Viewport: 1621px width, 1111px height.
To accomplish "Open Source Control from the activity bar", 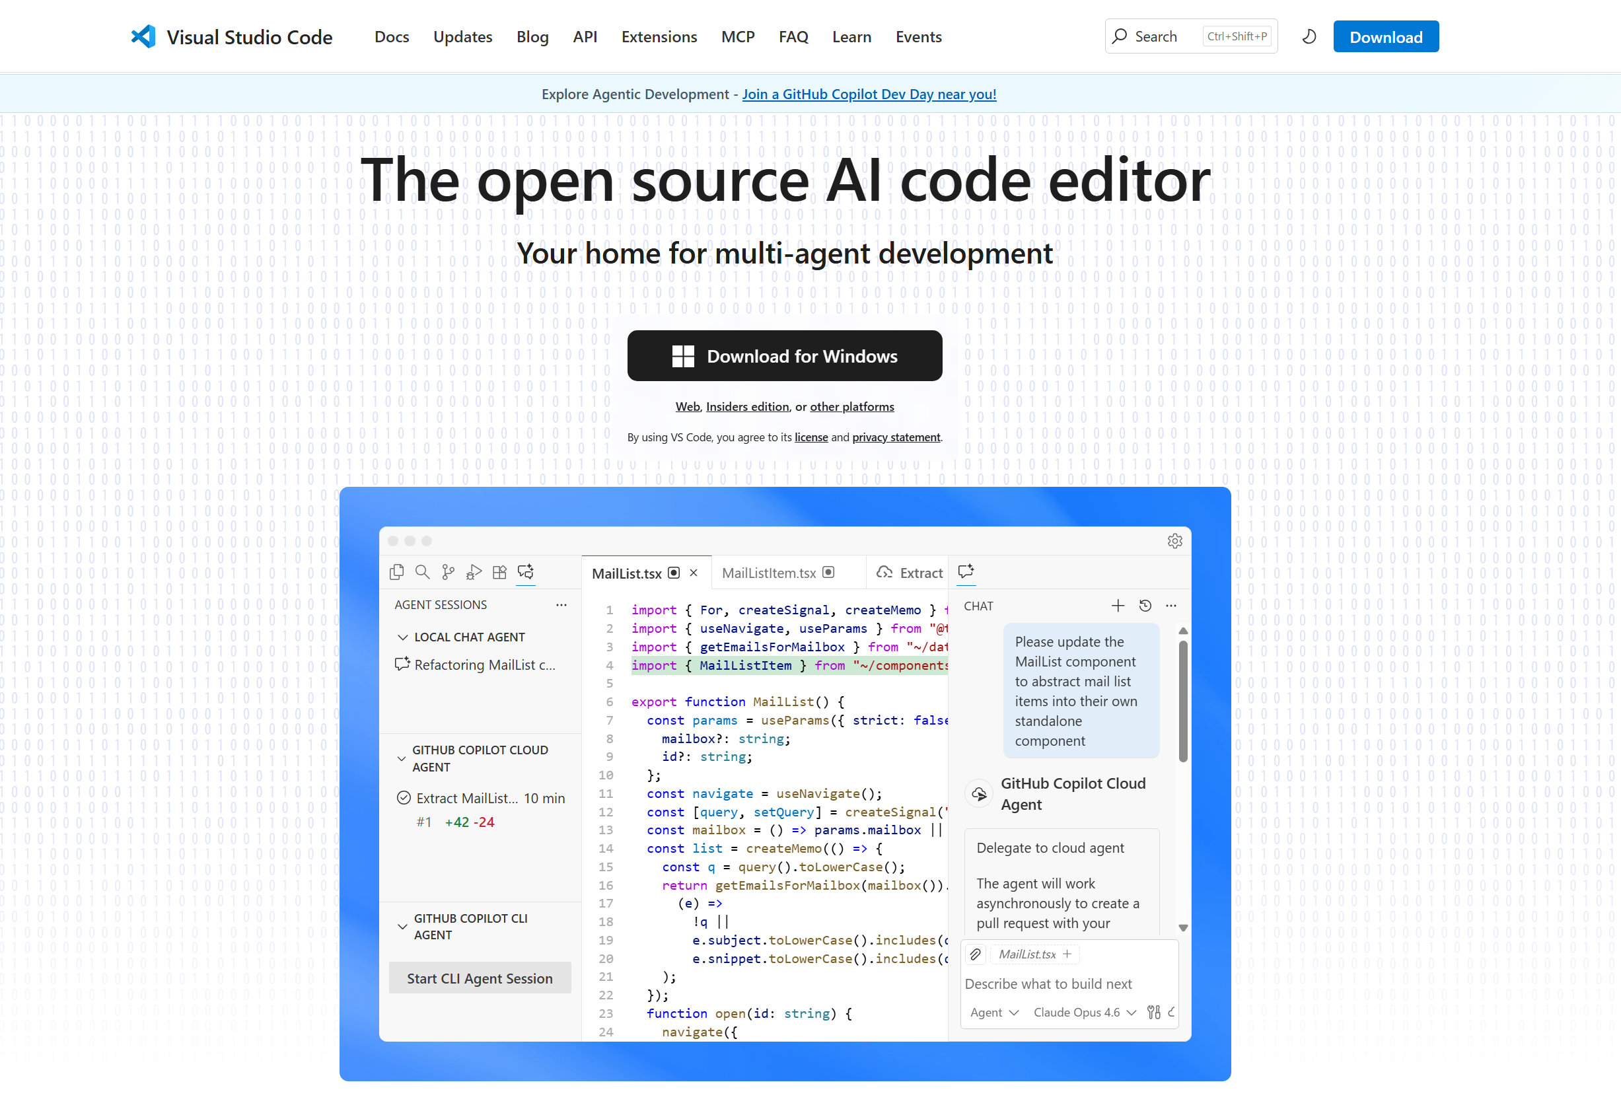I will point(448,572).
